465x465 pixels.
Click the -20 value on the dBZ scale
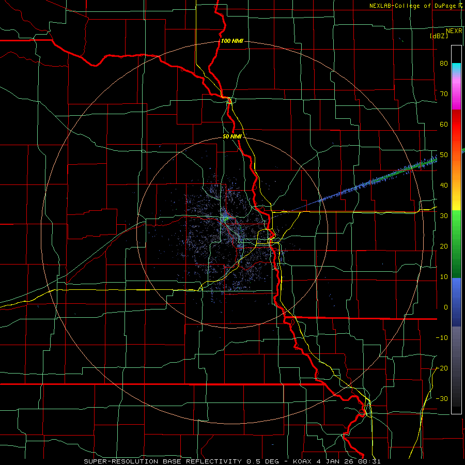(442, 368)
